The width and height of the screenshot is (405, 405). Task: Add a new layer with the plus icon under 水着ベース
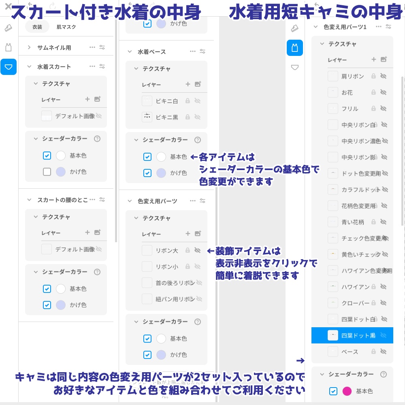point(188,84)
